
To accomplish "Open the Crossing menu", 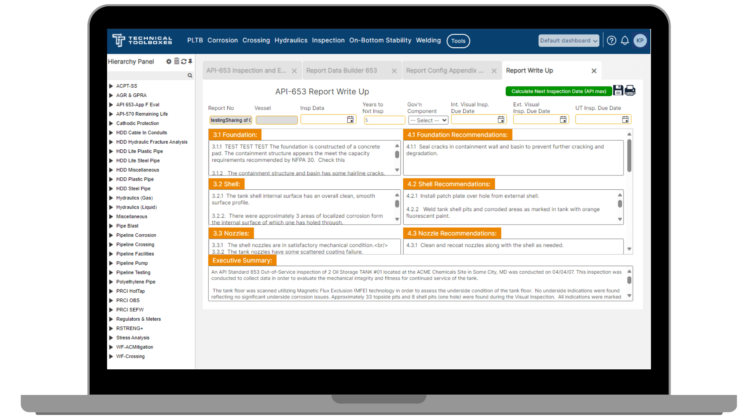I will click(x=256, y=40).
